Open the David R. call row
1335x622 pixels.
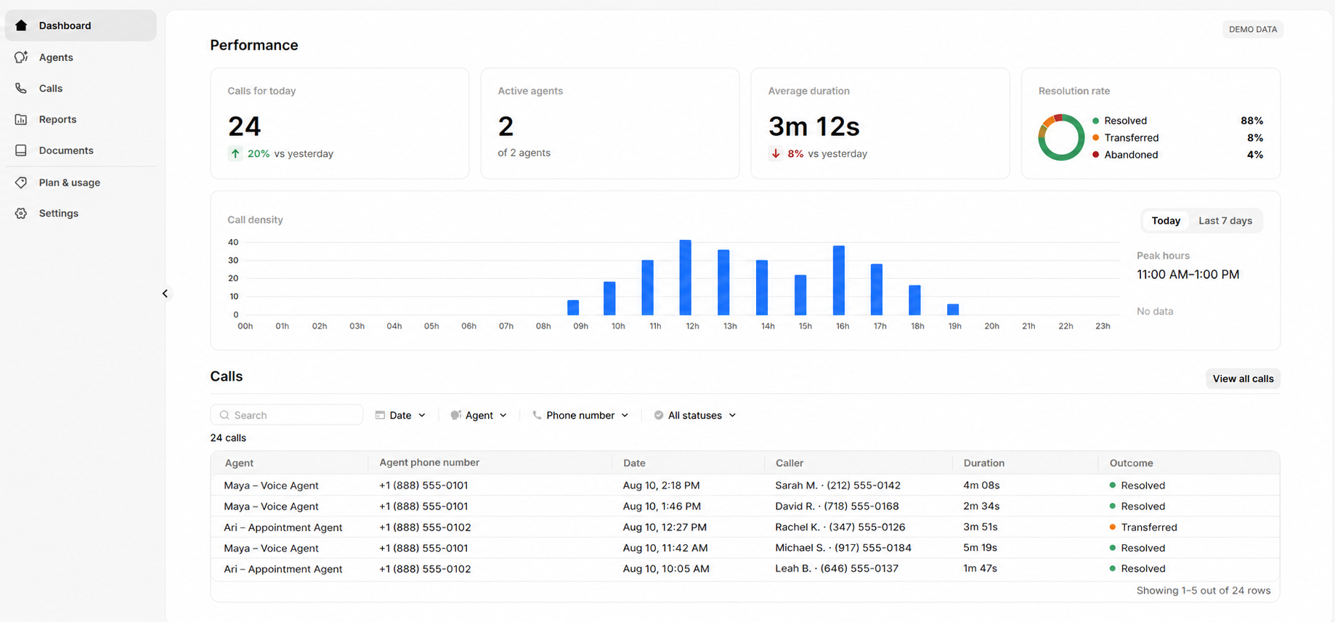(745, 506)
